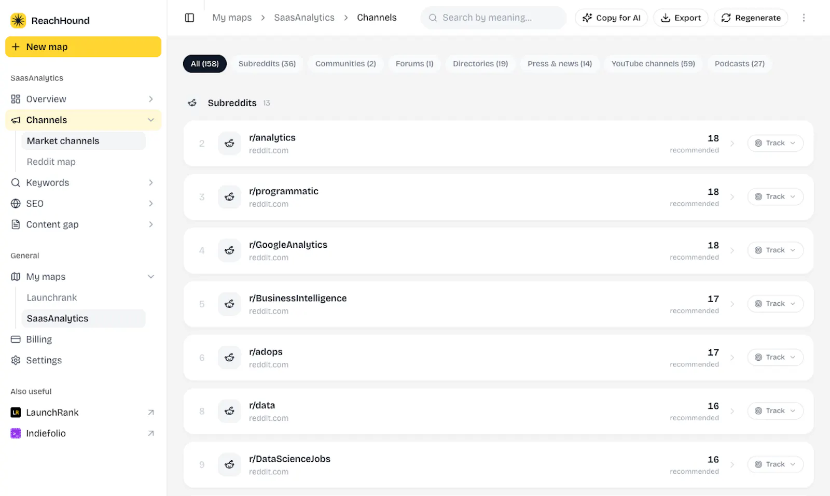Click the ReachHound sun logo icon
Screen dimensions: 830x496
click(x=18, y=20)
